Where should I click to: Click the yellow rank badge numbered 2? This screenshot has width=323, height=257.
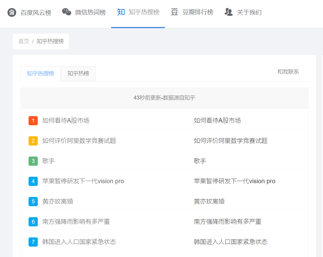[33, 141]
